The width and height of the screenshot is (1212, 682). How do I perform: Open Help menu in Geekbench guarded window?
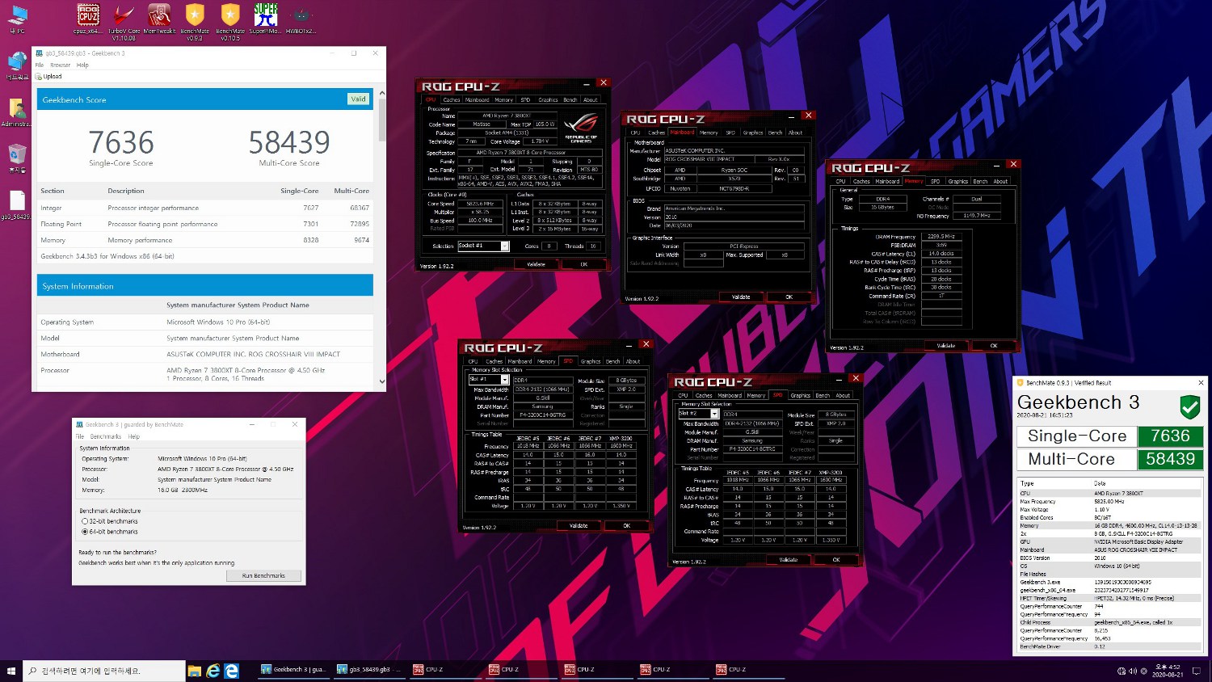[x=134, y=436]
